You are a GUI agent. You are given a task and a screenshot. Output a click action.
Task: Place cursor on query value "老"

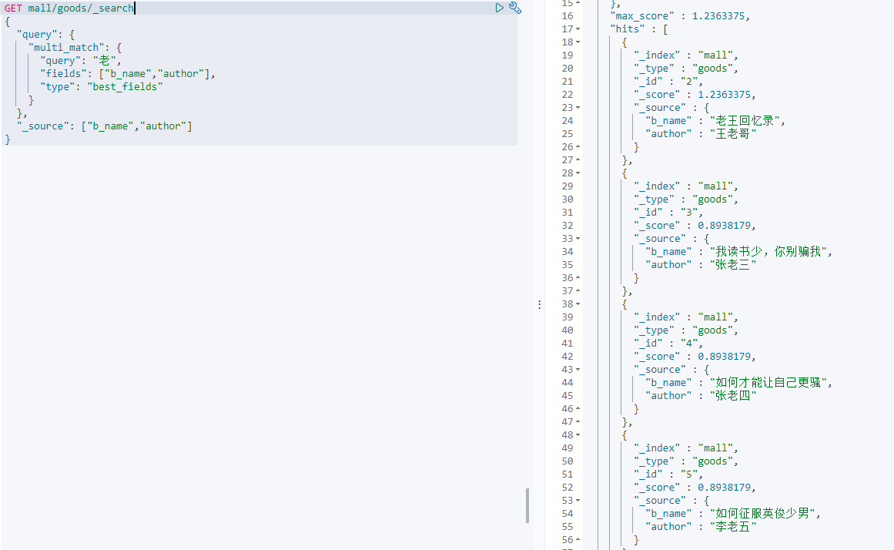(104, 61)
